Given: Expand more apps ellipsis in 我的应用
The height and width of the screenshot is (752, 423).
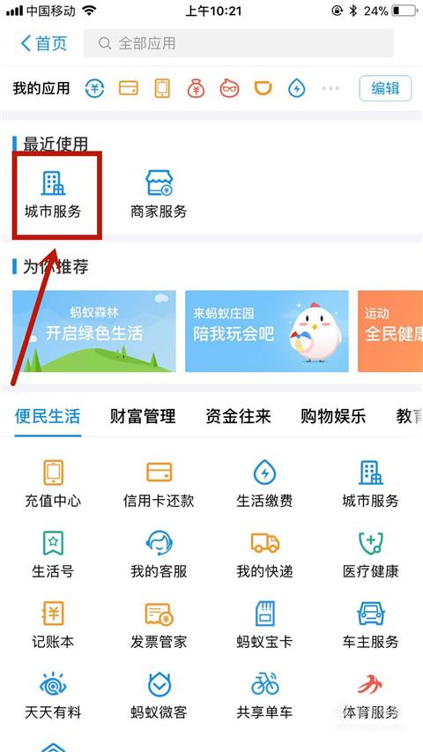Looking at the screenshot, I should [x=330, y=88].
